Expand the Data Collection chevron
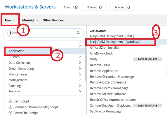The image size is (167, 115). [x=80, y=63]
